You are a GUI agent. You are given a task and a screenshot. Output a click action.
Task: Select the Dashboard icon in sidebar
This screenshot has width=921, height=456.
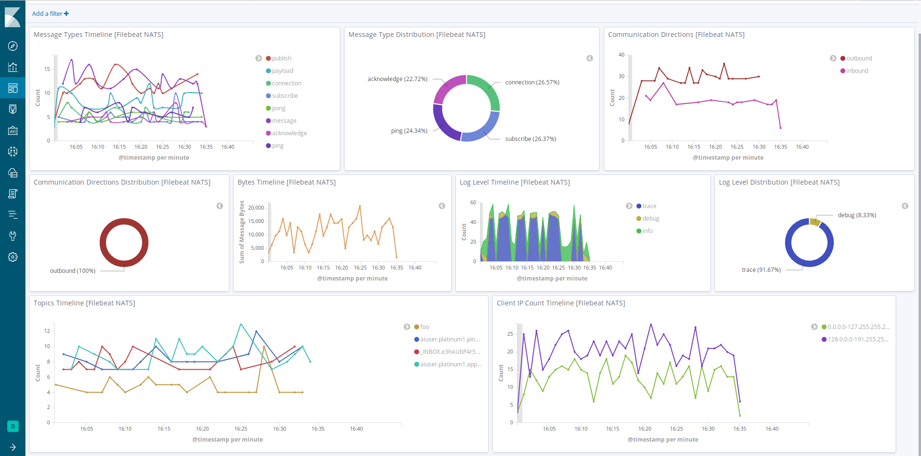point(12,88)
